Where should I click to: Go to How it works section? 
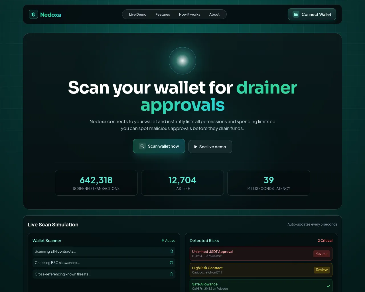tap(190, 14)
